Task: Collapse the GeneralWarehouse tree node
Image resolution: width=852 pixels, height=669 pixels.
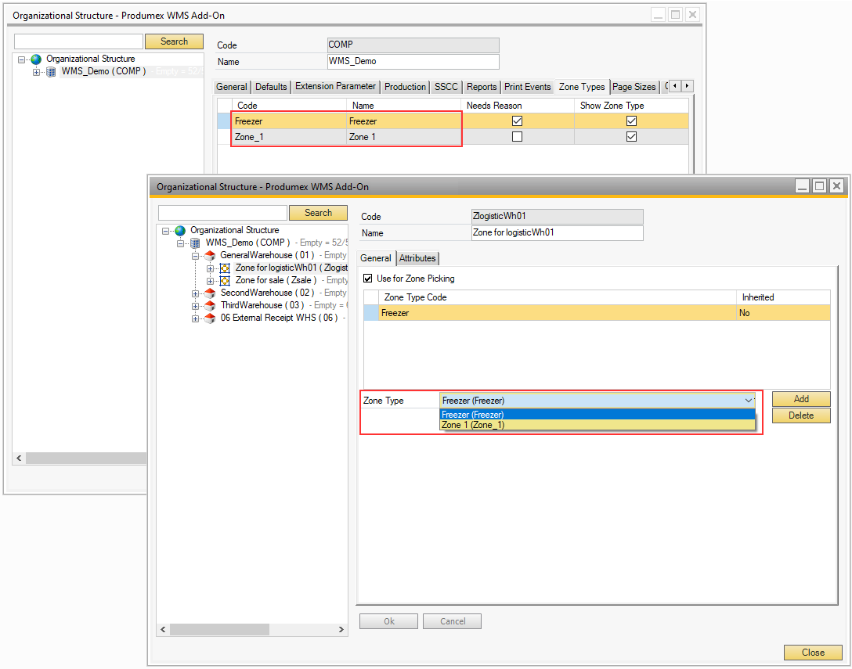Action: click(196, 255)
